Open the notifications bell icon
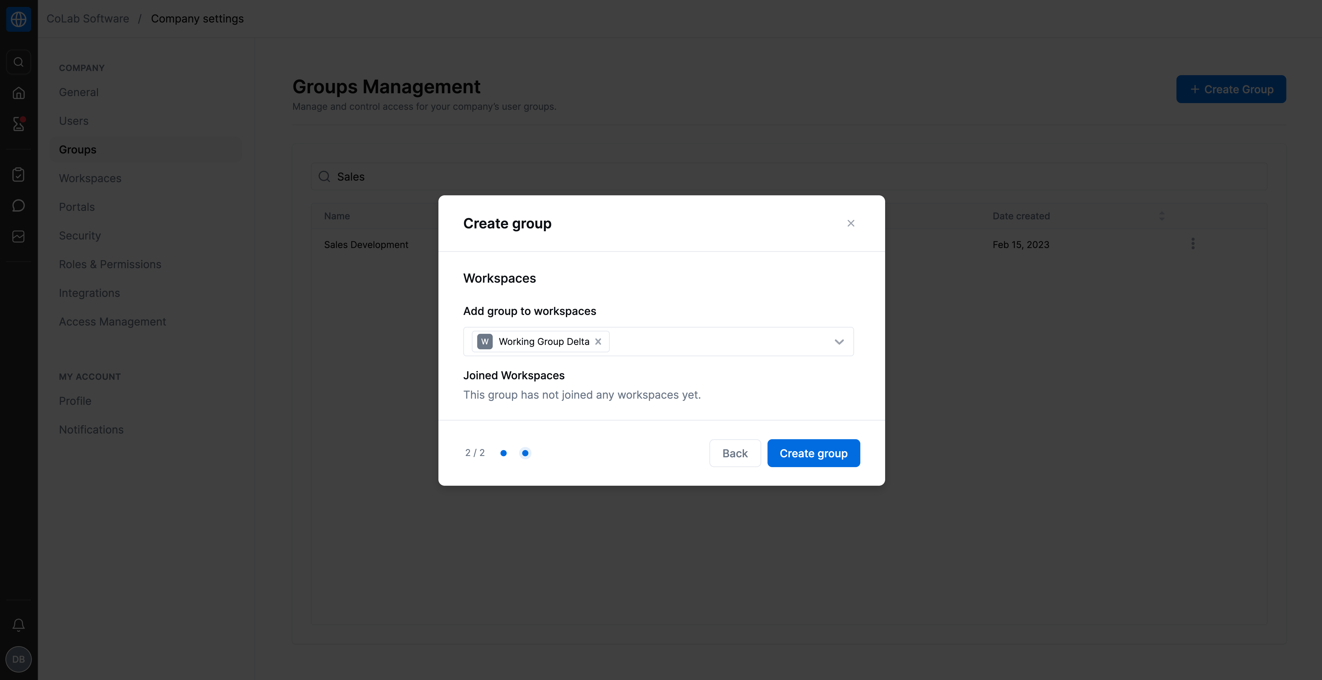 (x=18, y=625)
